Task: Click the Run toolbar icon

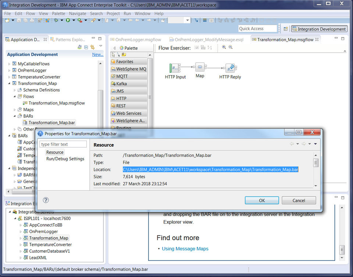Action: [68, 20]
